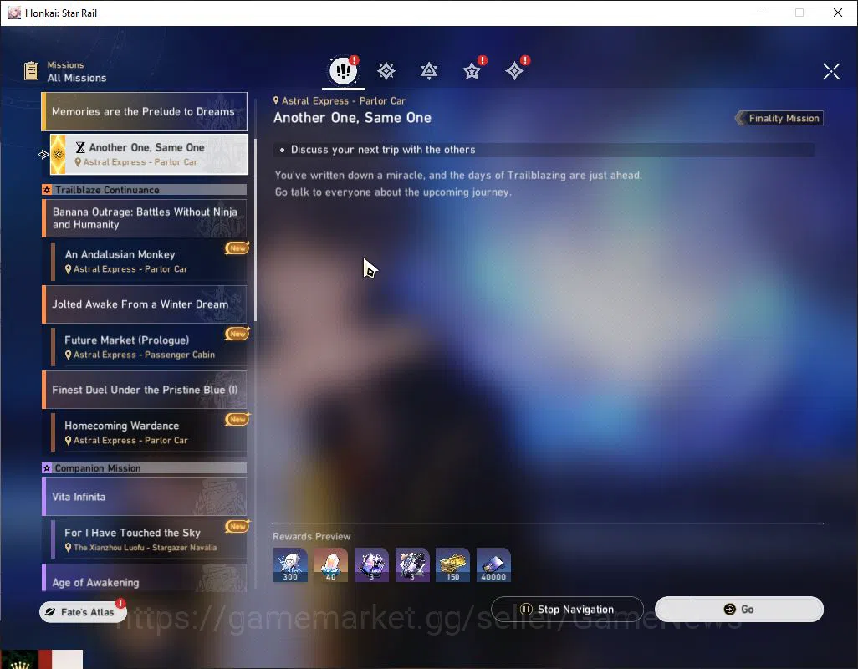This screenshot has width=858, height=669.
Task: Minimize the Honkai: Star Rail window
Action: tap(761, 13)
